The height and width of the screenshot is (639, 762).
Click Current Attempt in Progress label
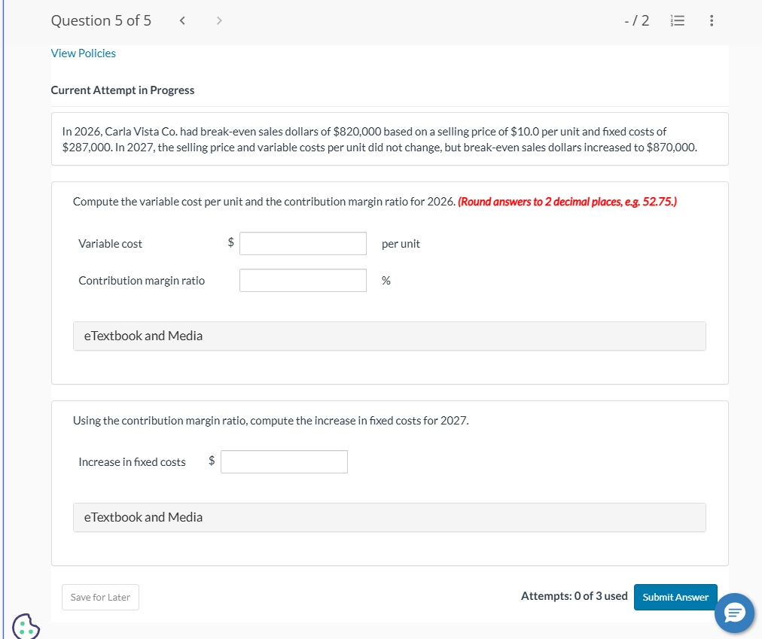[x=123, y=90]
